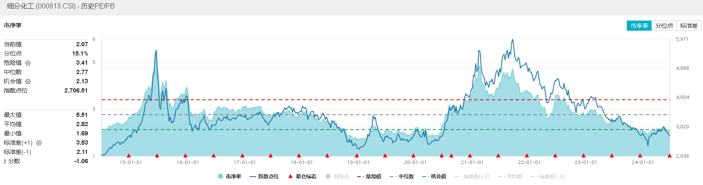Click the last red rebalance triangle marker
The width and height of the screenshot is (703, 185).
[670, 156]
